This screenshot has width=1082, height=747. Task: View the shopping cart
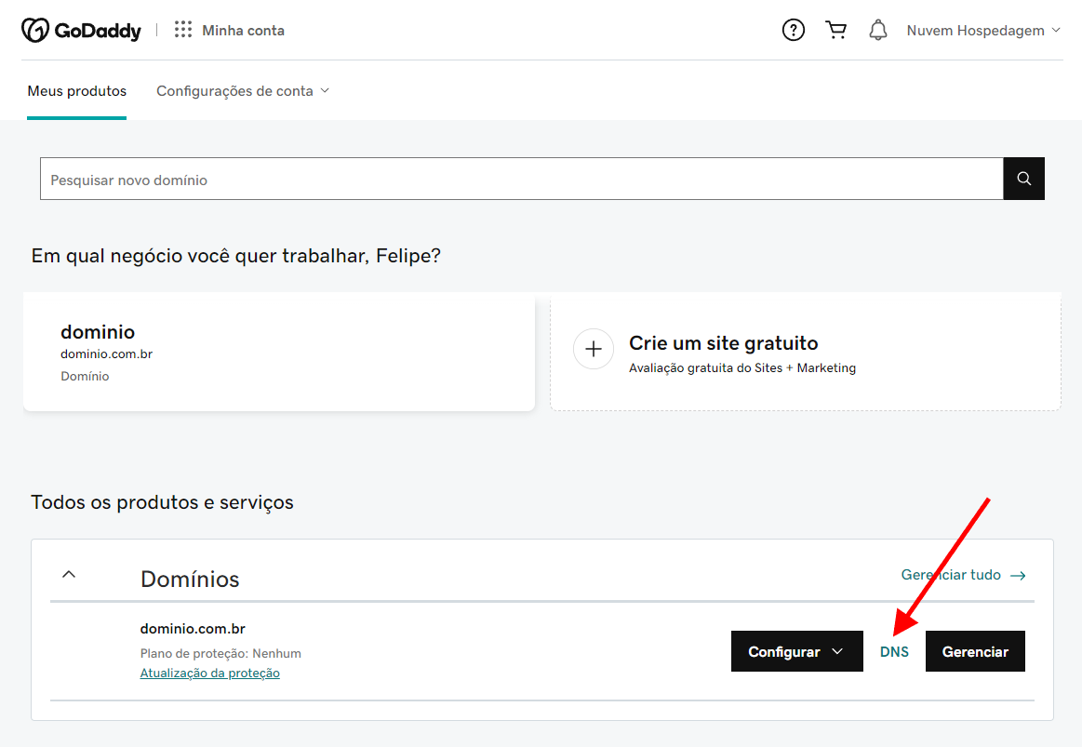835,31
